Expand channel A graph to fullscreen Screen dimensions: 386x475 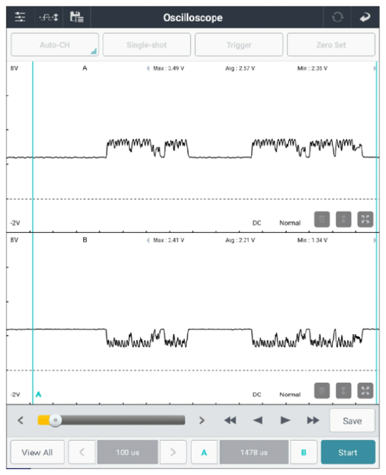365,219
